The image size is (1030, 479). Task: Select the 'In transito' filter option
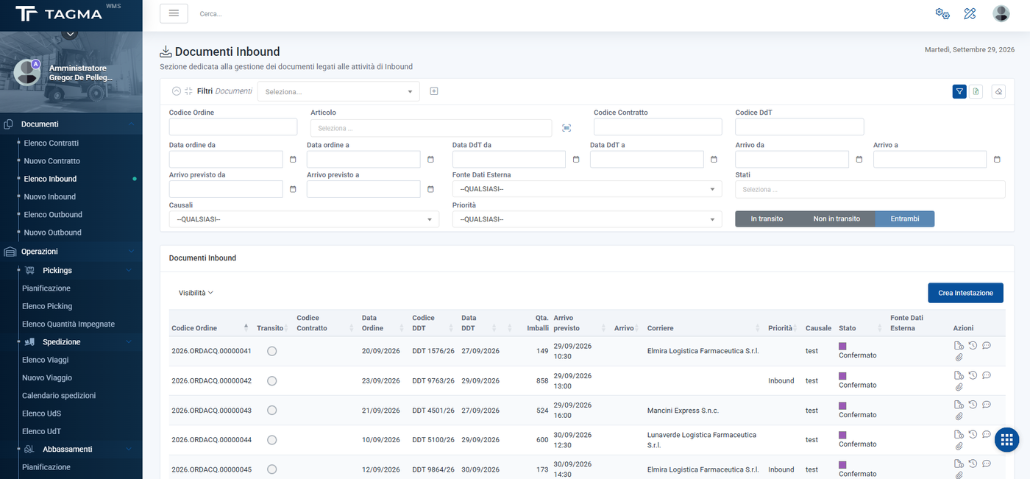[x=767, y=219]
